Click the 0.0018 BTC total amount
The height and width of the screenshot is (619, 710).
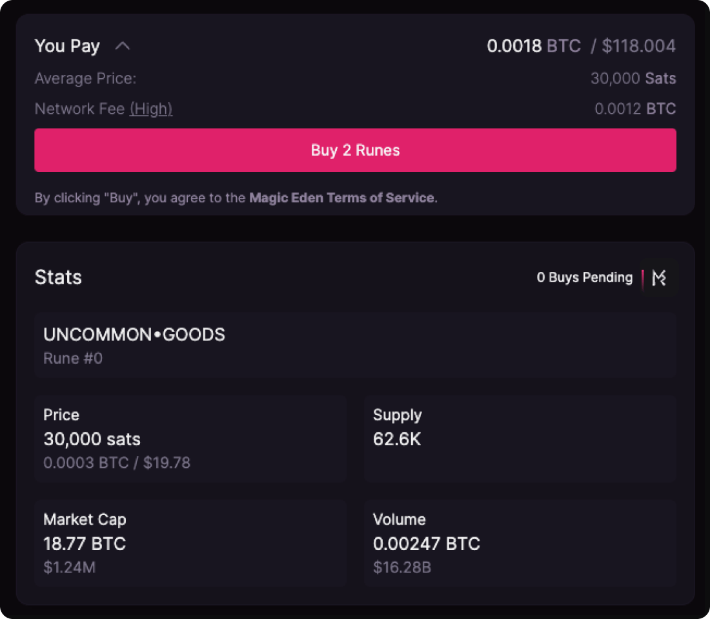click(x=533, y=47)
